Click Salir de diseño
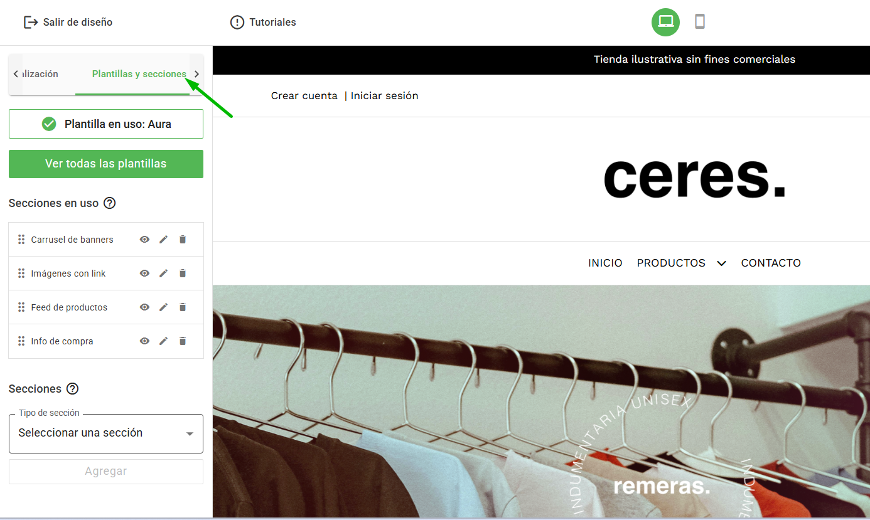 tap(68, 22)
